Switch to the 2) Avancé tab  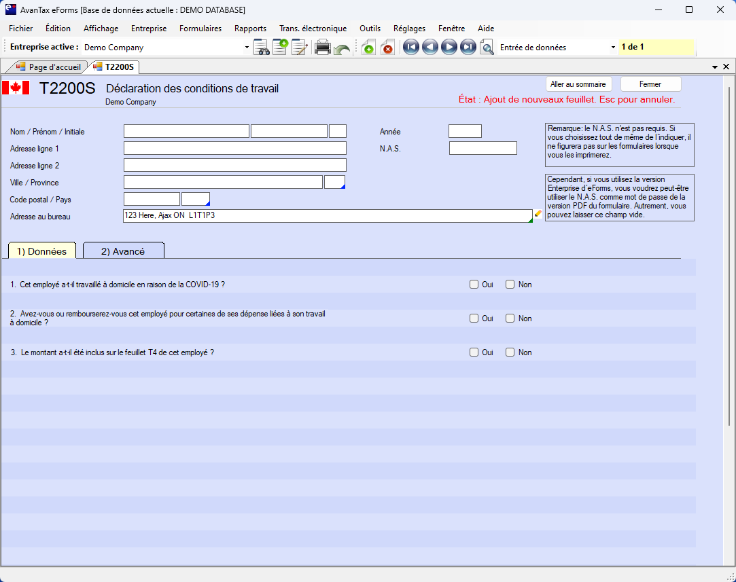point(123,251)
